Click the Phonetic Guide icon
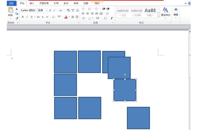This screenshot has width=198, height=130. tap(73, 10)
